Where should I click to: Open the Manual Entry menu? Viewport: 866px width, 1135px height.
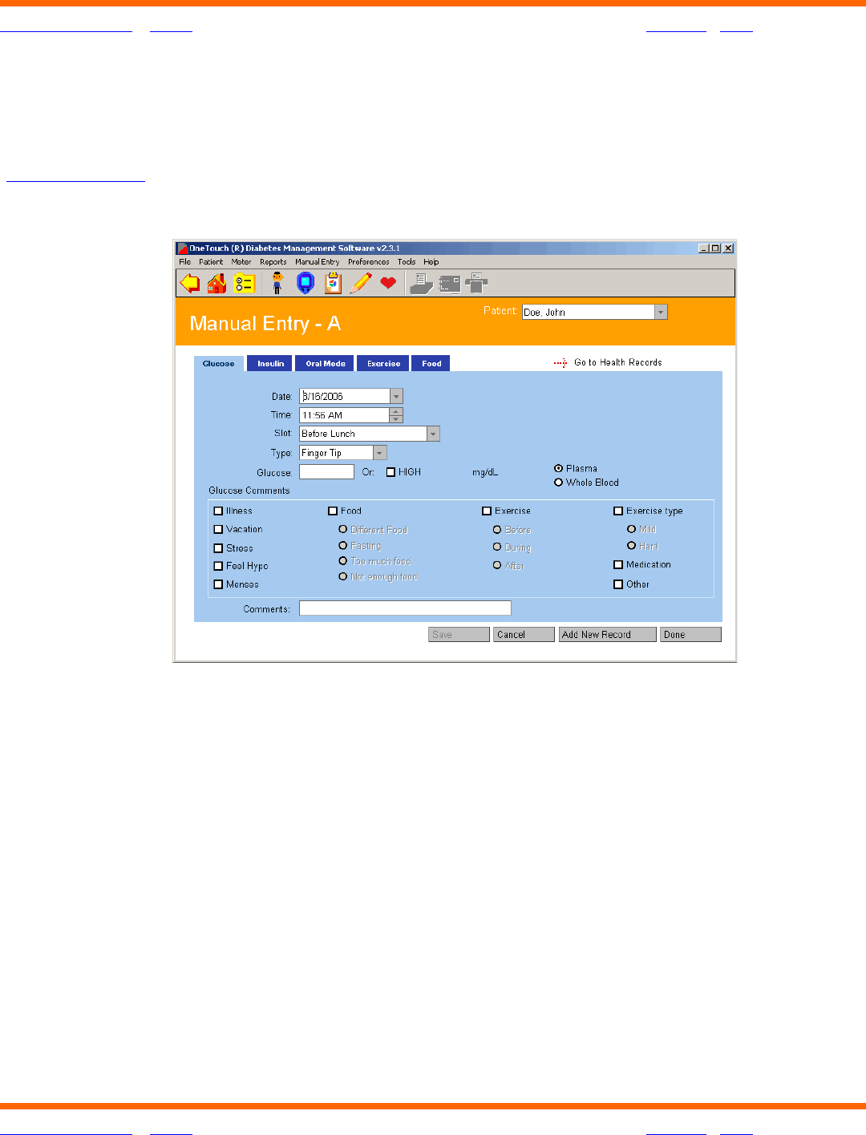tap(318, 262)
